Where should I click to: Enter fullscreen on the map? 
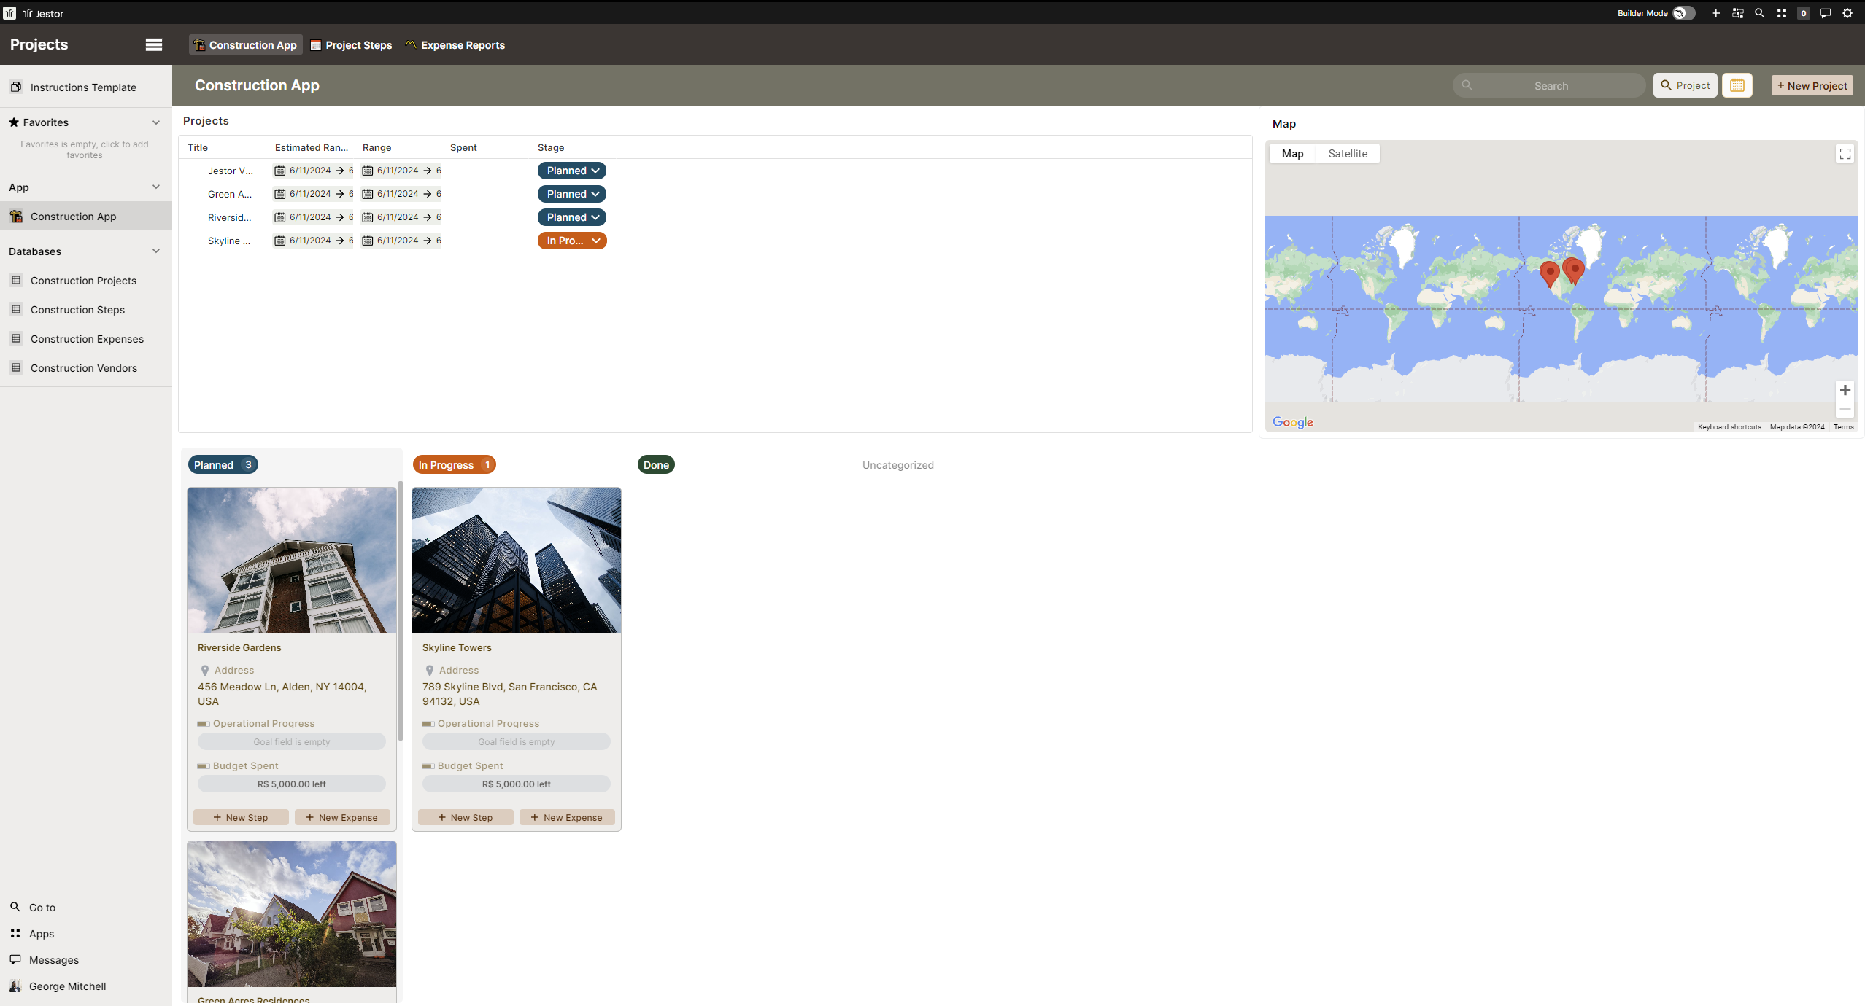tap(1845, 154)
